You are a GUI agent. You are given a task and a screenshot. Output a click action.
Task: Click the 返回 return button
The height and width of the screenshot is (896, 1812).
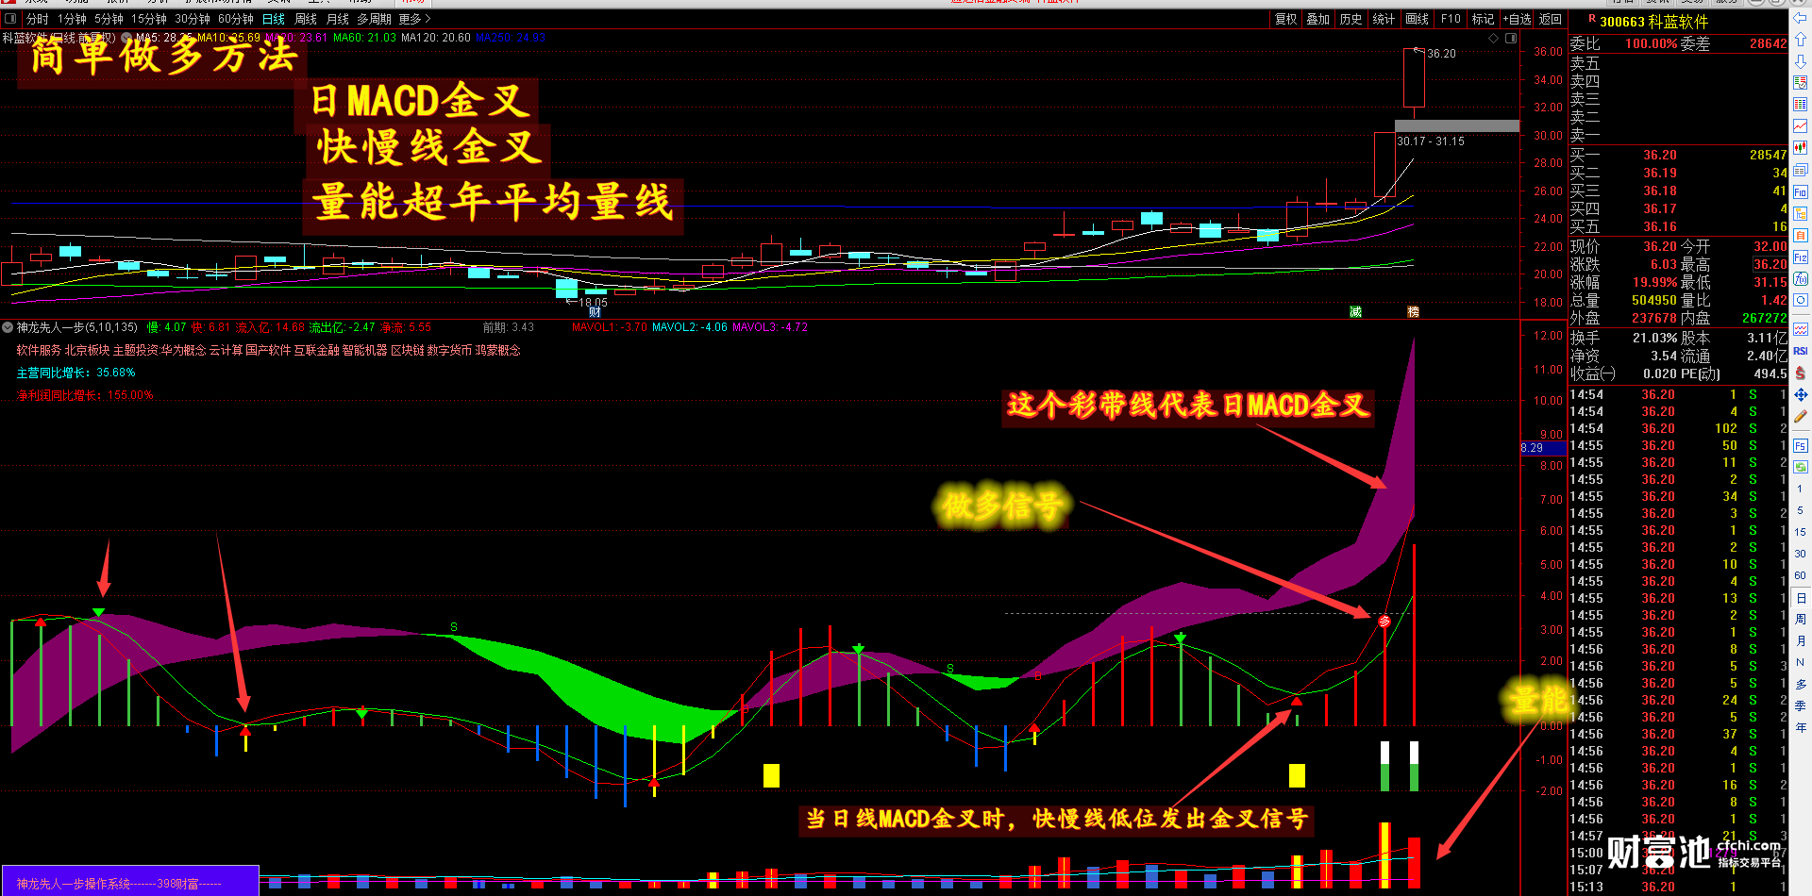click(x=1551, y=19)
